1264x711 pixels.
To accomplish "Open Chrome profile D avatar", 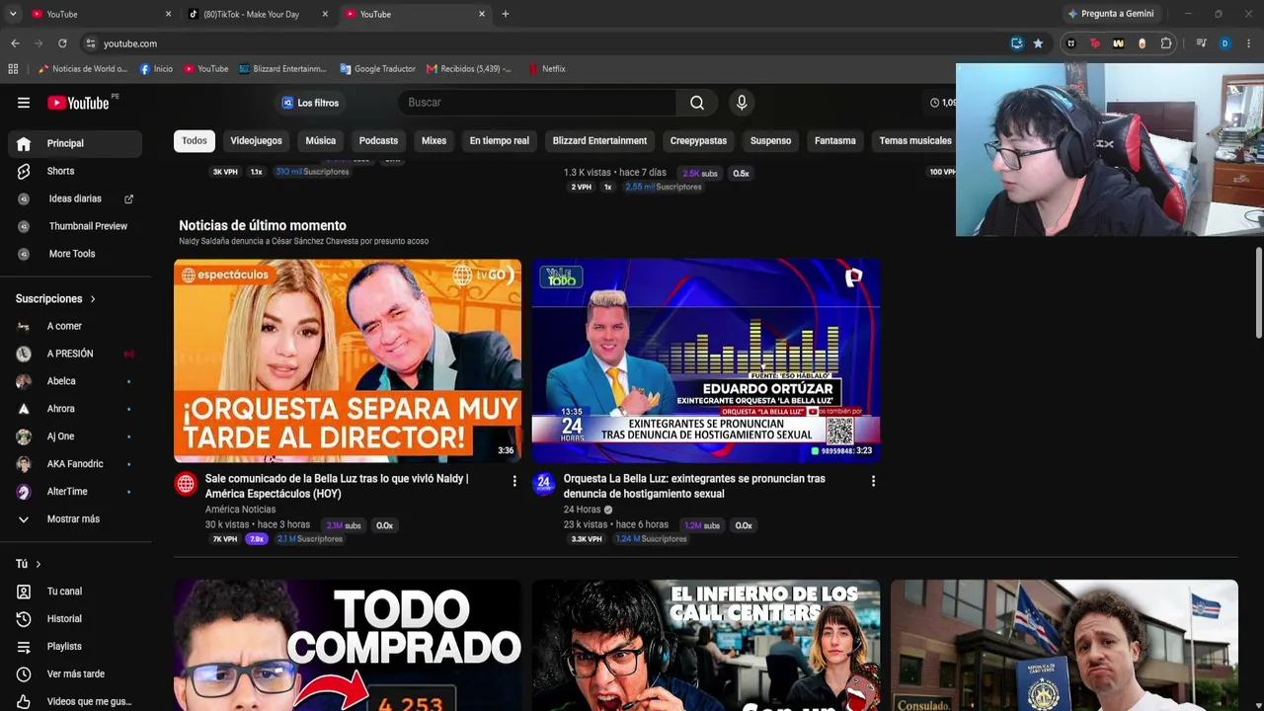I will pyautogui.click(x=1224, y=43).
